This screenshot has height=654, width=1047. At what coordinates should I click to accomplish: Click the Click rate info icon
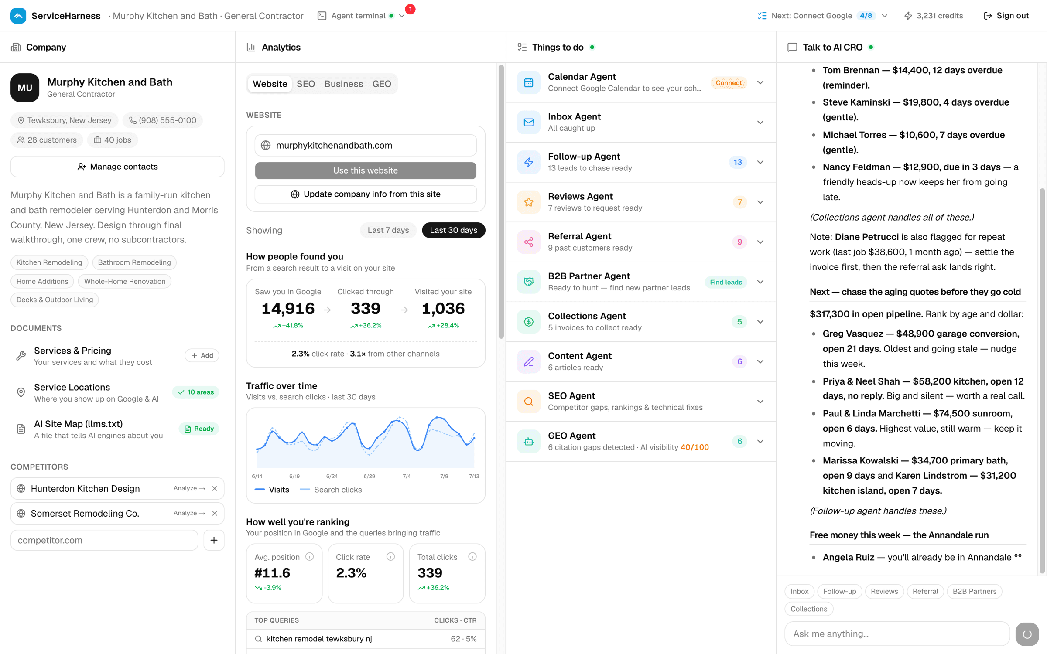click(391, 557)
